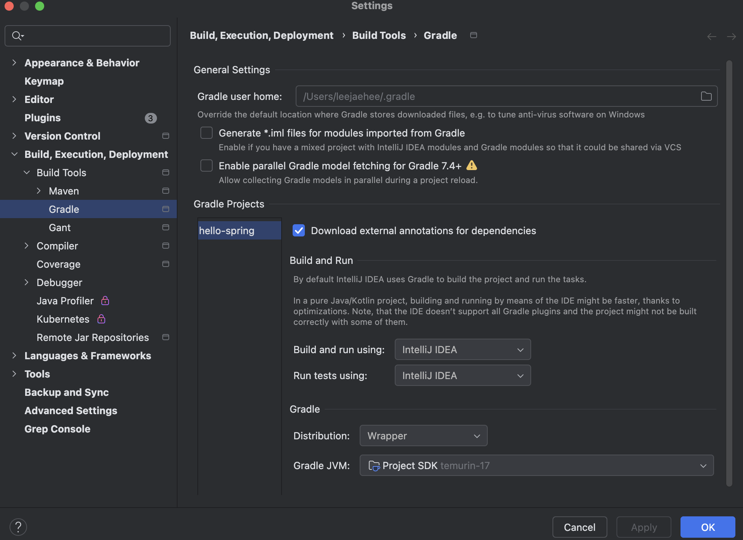The width and height of the screenshot is (743, 540).
Task: Click the Plugins update count badge
Action: [x=151, y=118]
